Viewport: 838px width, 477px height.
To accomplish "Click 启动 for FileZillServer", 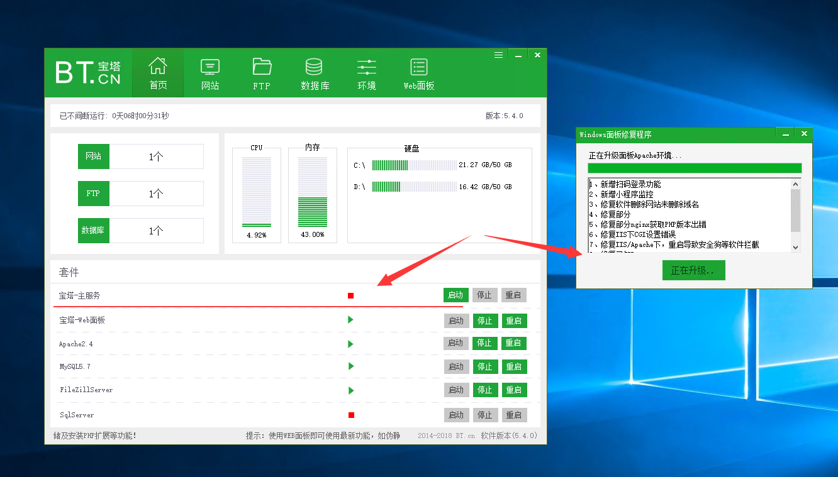I will [456, 390].
